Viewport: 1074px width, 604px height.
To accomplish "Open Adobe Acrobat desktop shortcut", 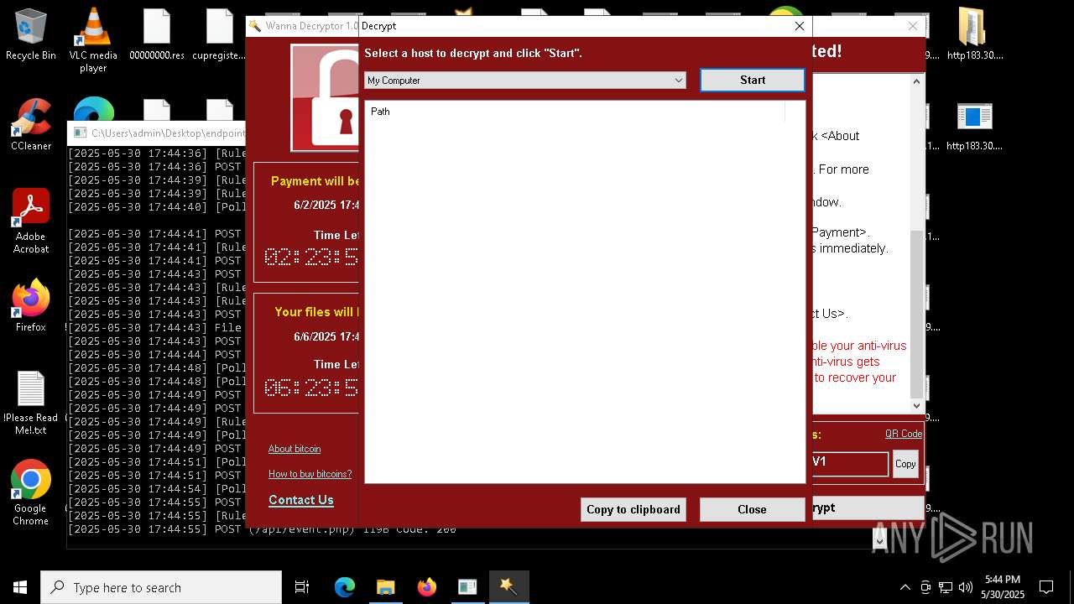I will (x=31, y=221).
